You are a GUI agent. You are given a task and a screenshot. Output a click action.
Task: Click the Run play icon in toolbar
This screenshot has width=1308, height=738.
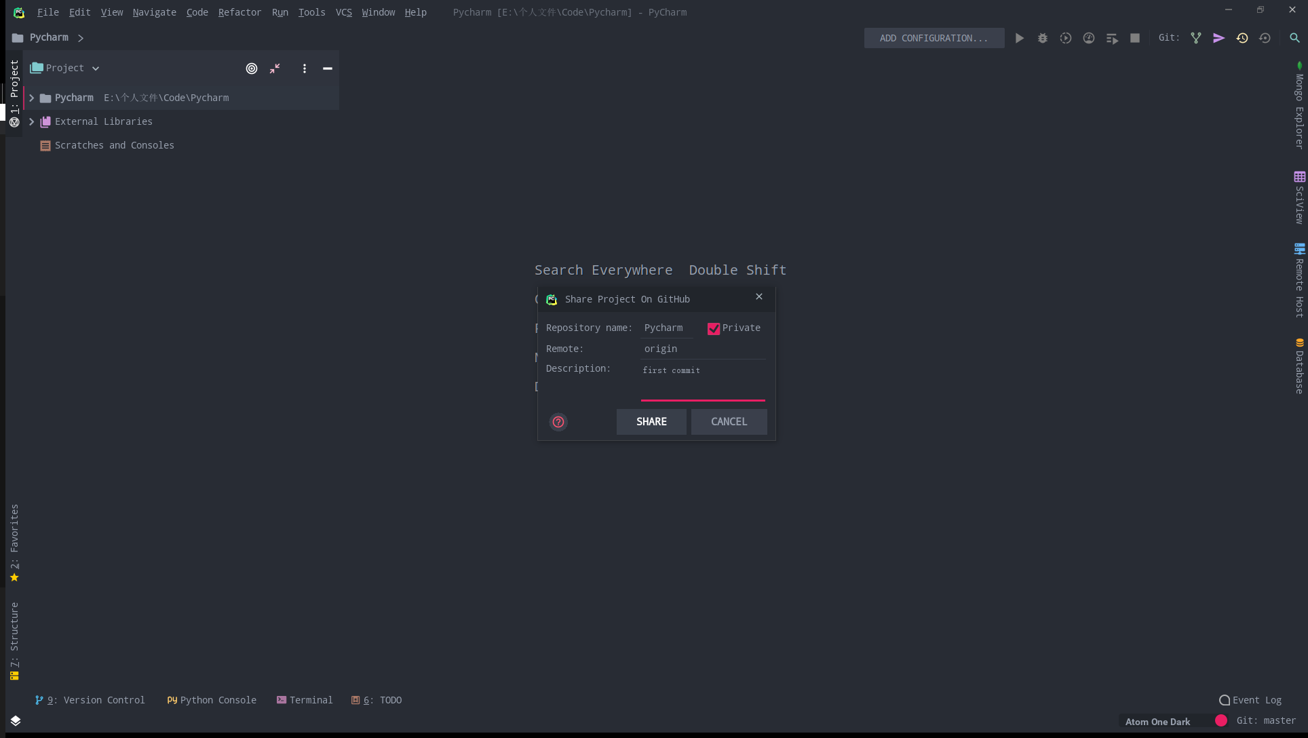[1019, 39]
